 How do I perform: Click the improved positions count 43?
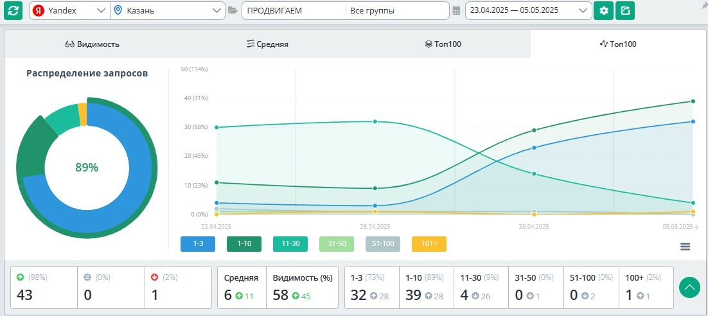25,295
